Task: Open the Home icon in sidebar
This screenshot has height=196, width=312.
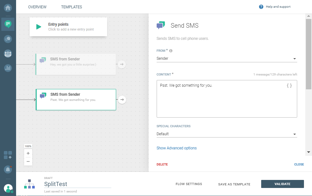Action: [x=8, y=7]
